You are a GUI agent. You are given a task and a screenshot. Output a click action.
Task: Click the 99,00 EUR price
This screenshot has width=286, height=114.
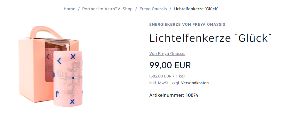click(x=170, y=65)
